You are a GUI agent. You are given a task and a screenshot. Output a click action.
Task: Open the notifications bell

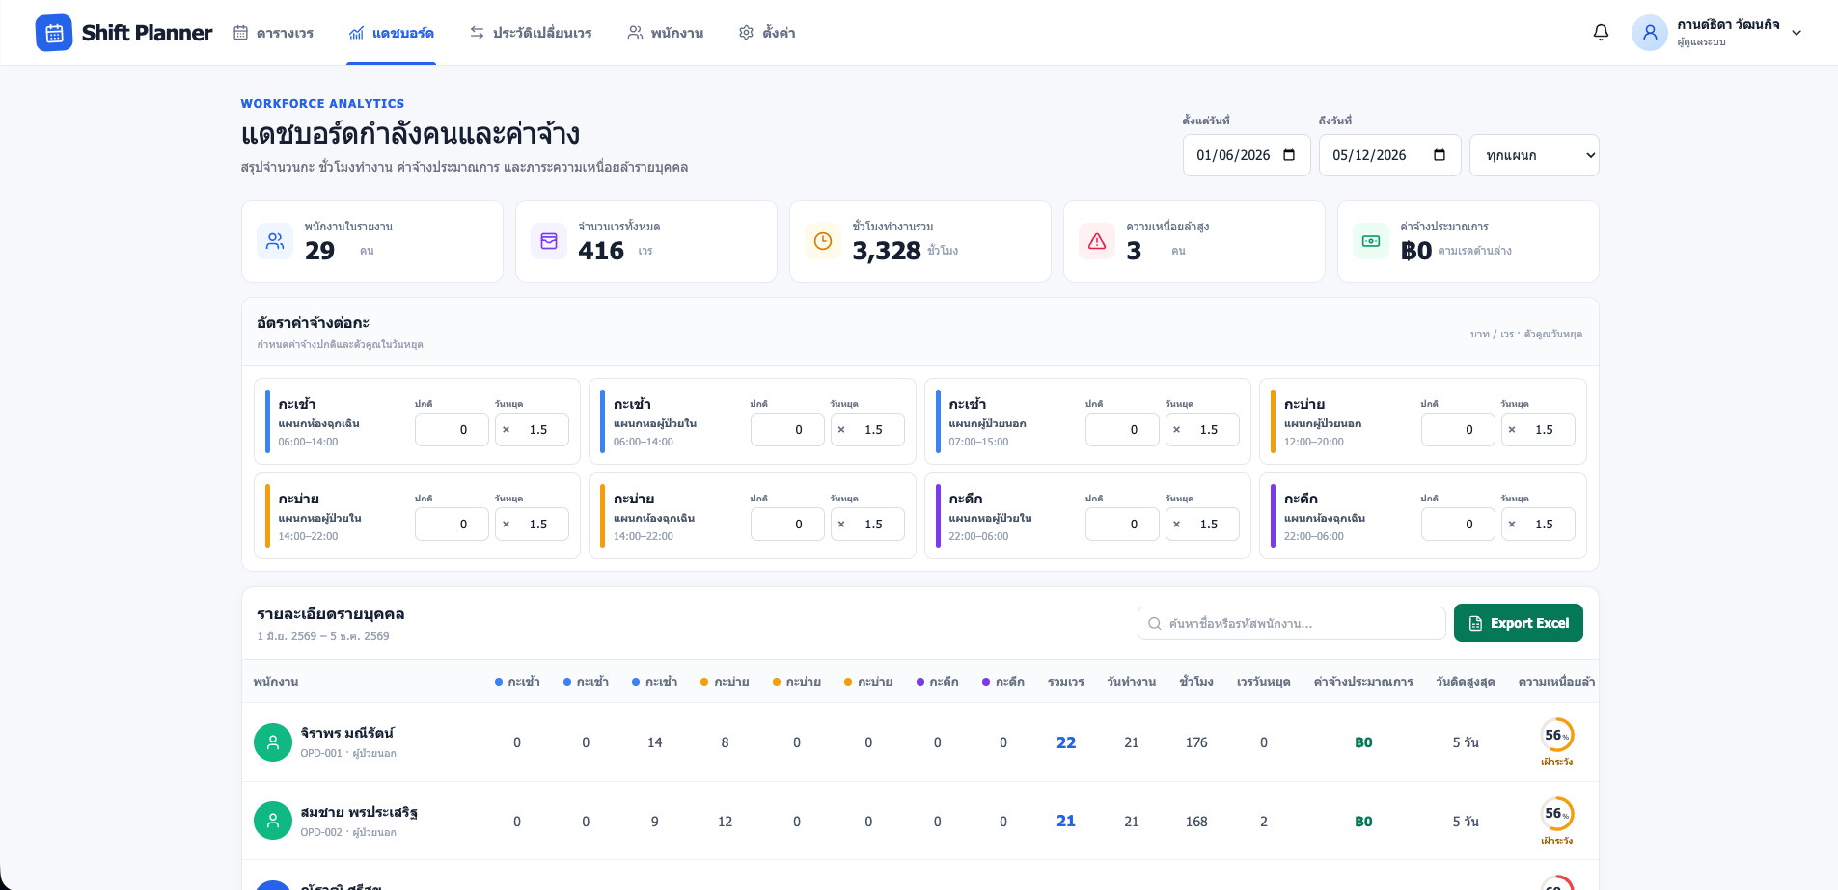click(1601, 33)
